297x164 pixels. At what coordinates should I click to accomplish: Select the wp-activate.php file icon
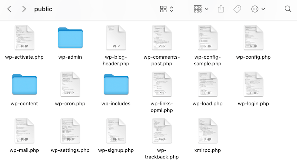pos(25,38)
